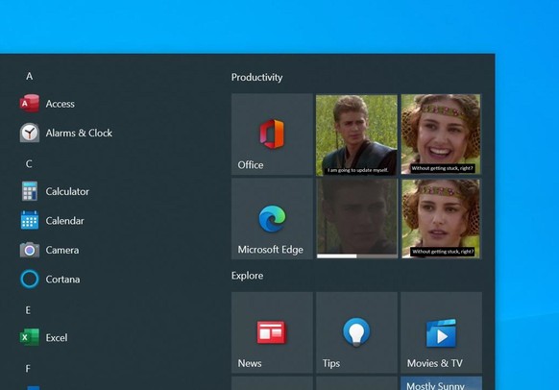559x390 pixels.
Task: Launch the Microsoft Edge tile
Action: [272, 219]
